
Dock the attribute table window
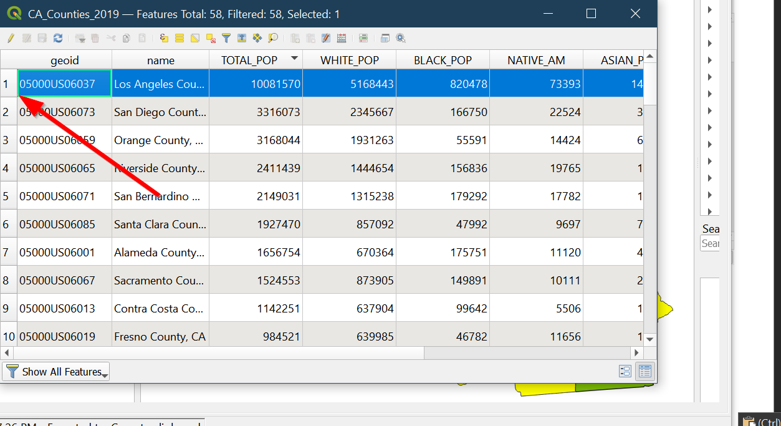pyautogui.click(x=385, y=39)
